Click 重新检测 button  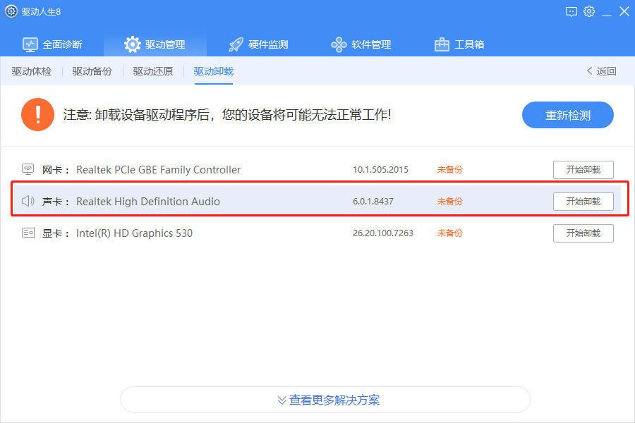tap(568, 115)
